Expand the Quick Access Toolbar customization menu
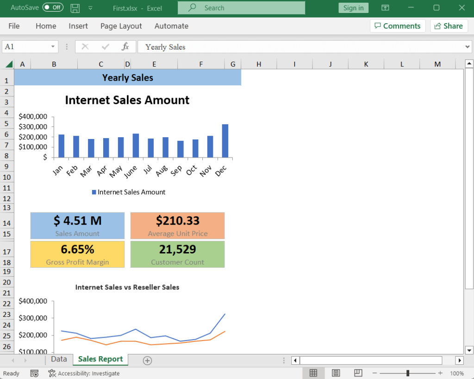 [90, 8]
